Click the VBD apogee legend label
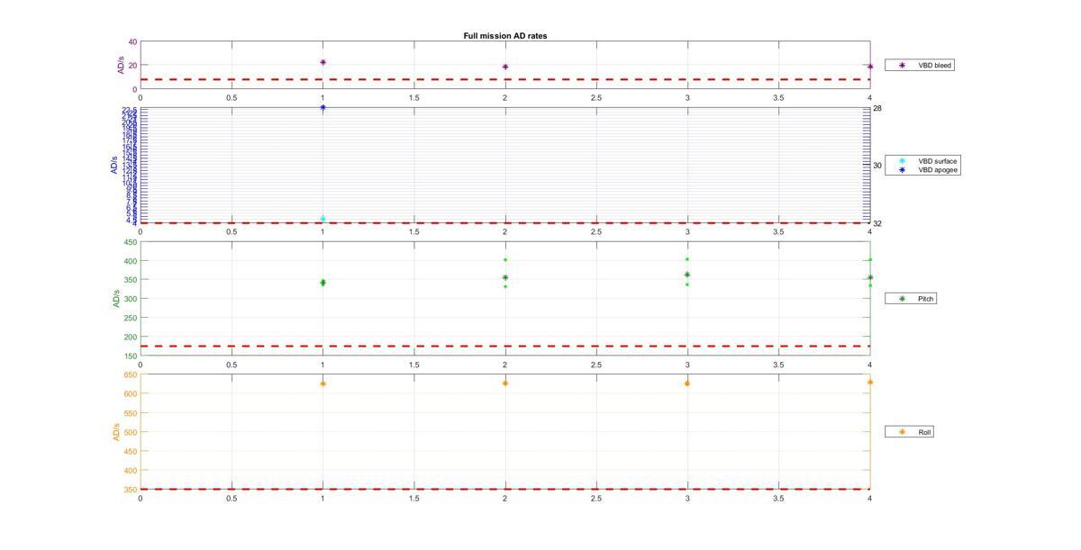Viewport: 1081px width, 550px height. (x=937, y=169)
